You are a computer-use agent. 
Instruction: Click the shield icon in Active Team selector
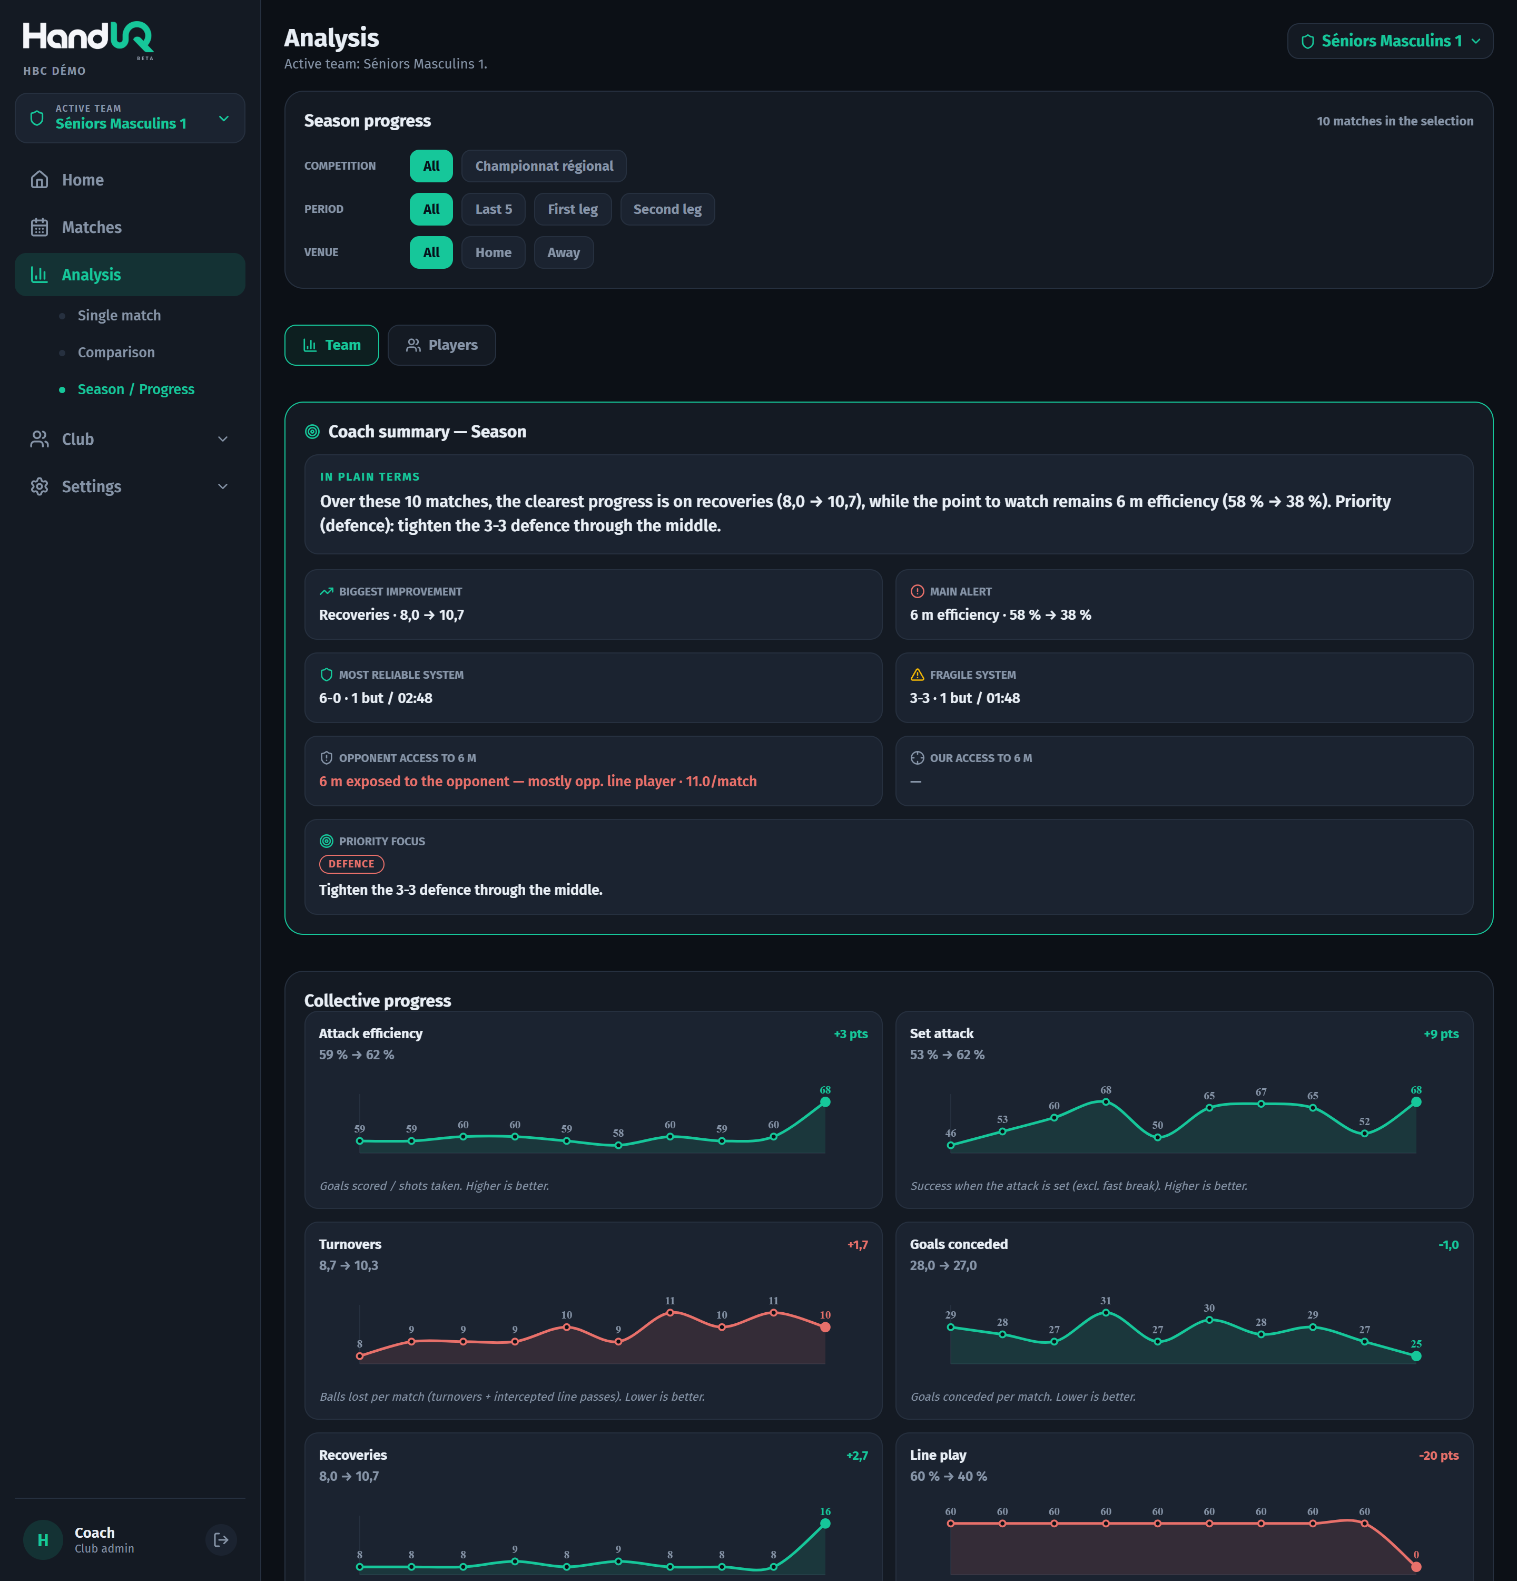(x=37, y=118)
